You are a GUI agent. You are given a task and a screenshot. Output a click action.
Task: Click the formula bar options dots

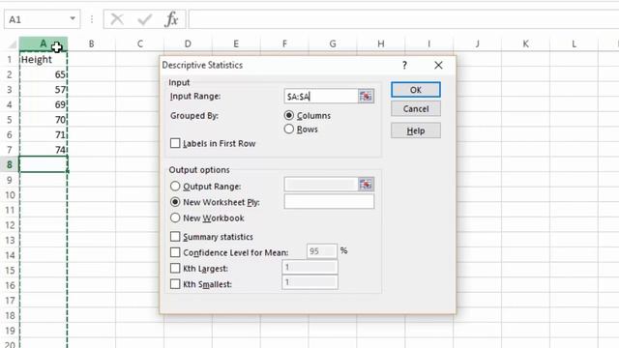[x=92, y=19]
